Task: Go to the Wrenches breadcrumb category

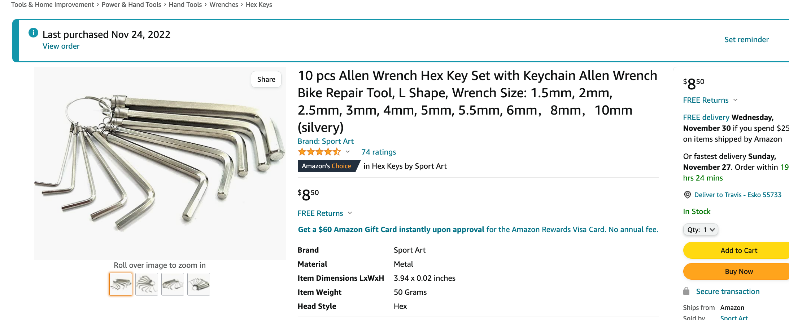Action: (224, 5)
